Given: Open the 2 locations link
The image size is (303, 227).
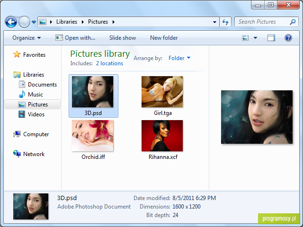Looking at the screenshot, I should point(109,63).
